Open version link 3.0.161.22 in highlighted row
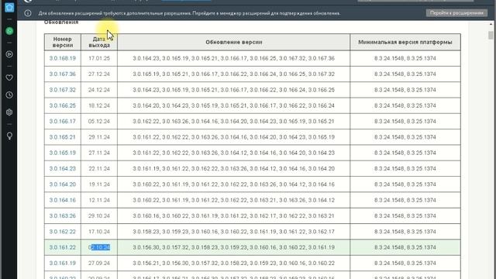Screen dimensions: 496x279 (x=62, y=247)
